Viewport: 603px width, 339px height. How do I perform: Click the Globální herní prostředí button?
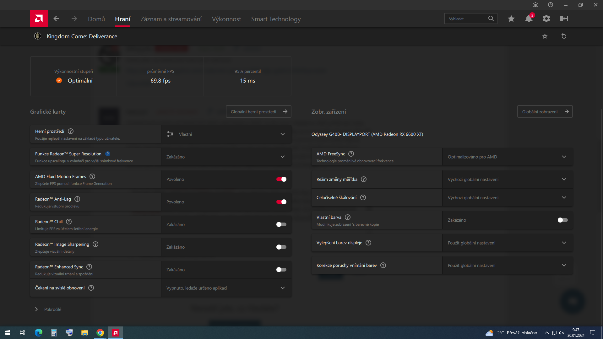tap(258, 111)
